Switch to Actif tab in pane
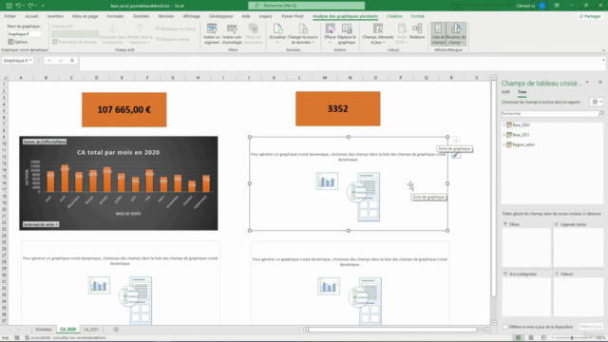The image size is (608, 342). tap(505, 92)
